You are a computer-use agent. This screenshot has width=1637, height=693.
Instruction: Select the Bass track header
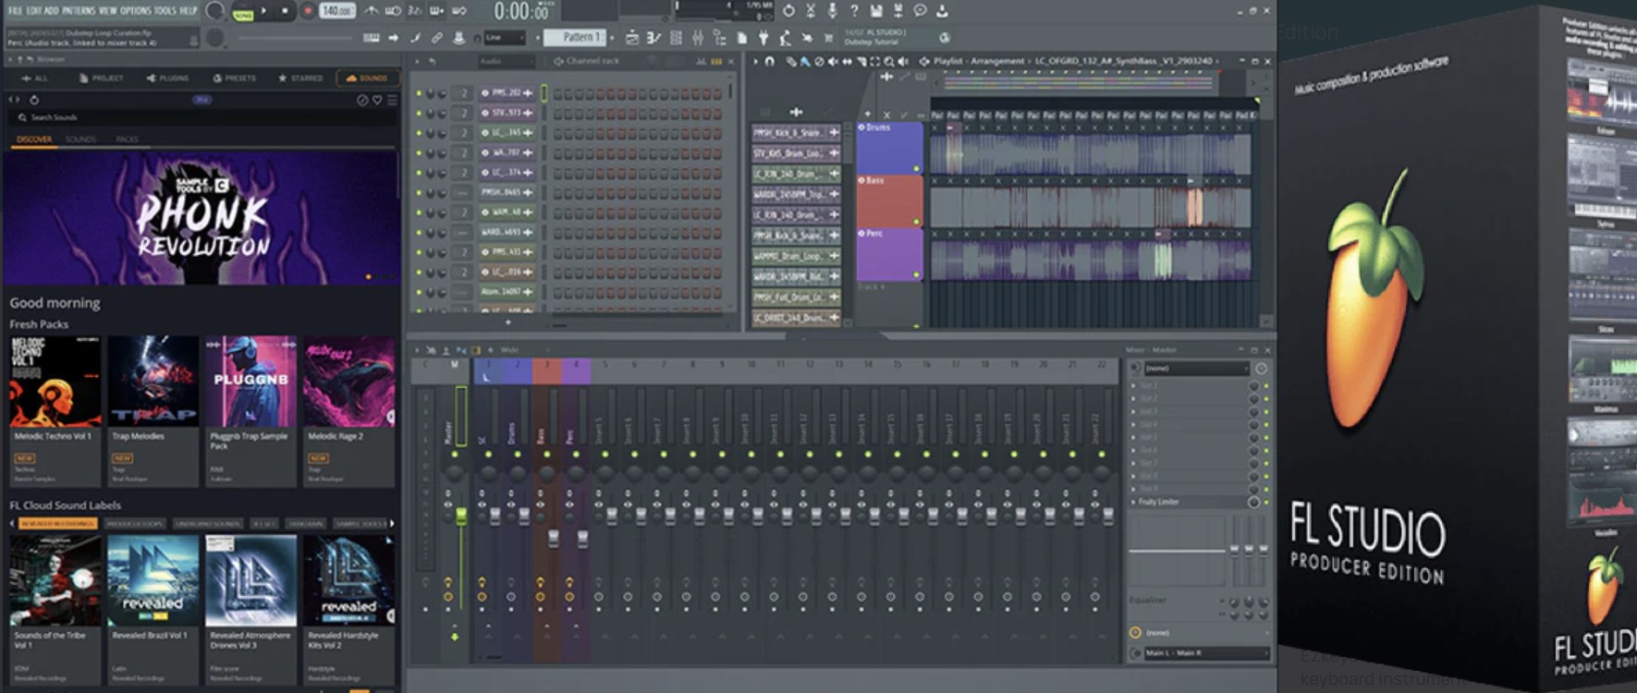coord(889,201)
